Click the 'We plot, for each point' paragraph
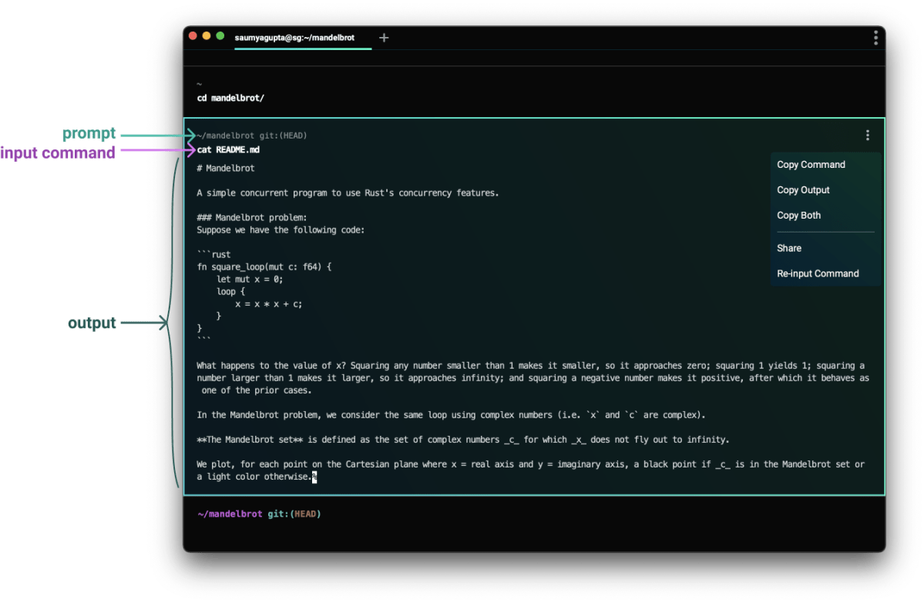 tap(530, 471)
